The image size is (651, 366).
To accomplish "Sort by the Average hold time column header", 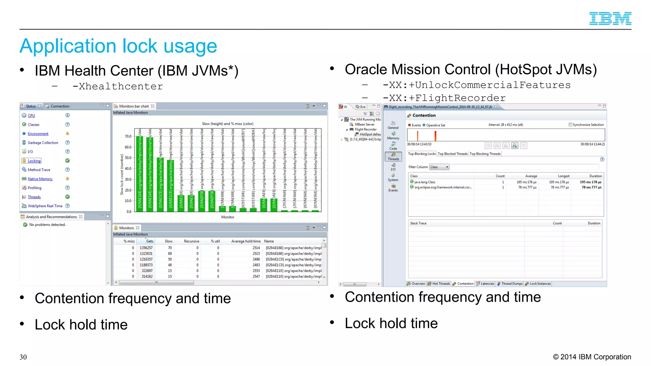I will click(x=246, y=241).
